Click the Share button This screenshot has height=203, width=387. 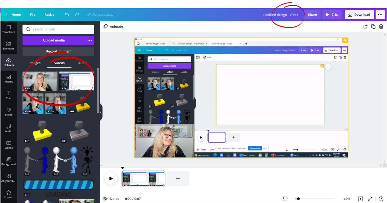pyautogui.click(x=312, y=15)
